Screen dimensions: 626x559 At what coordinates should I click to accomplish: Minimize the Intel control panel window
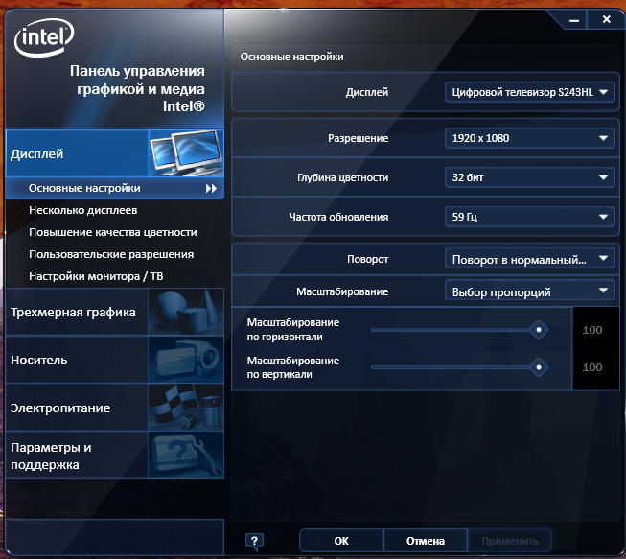pyautogui.click(x=574, y=20)
